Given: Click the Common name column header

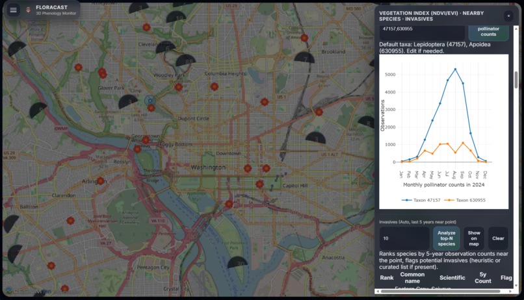Looking at the screenshot, I should 412,278.
